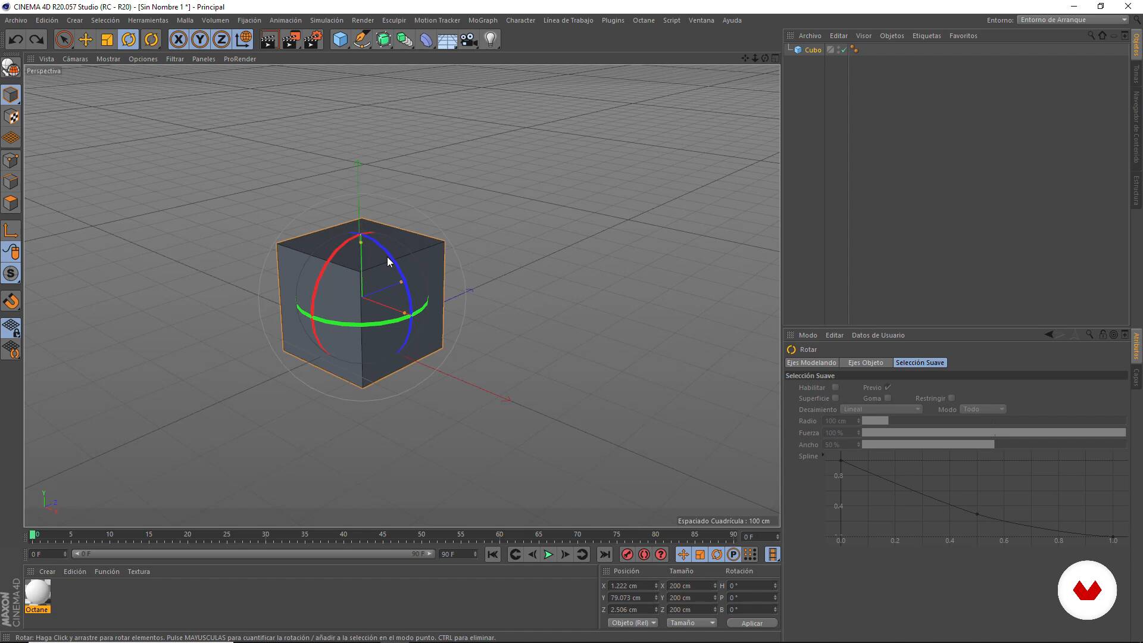Click frame 45 on the timeline
The width and height of the screenshot is (1143, 643).
pos(383,535)
